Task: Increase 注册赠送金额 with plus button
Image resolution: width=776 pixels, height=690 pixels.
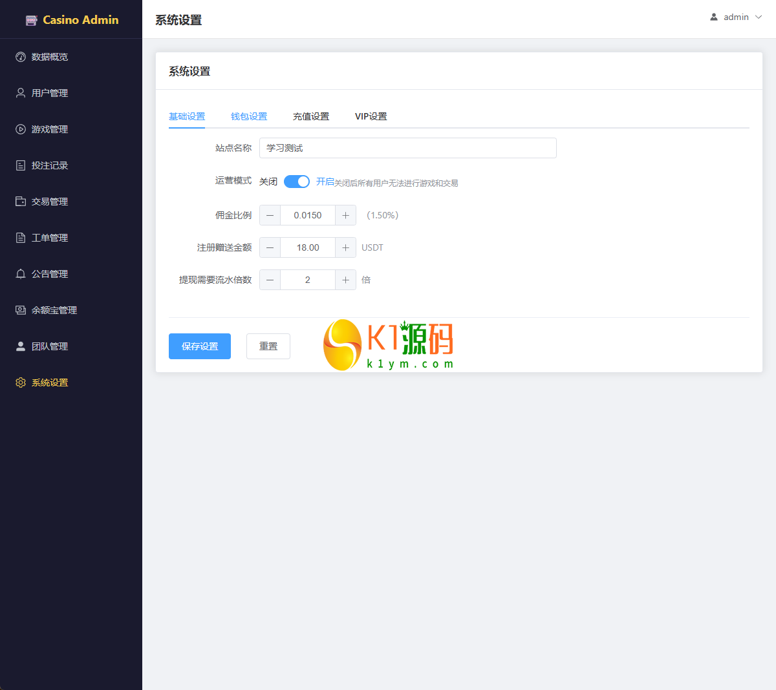Action: (x=345, y=247)
